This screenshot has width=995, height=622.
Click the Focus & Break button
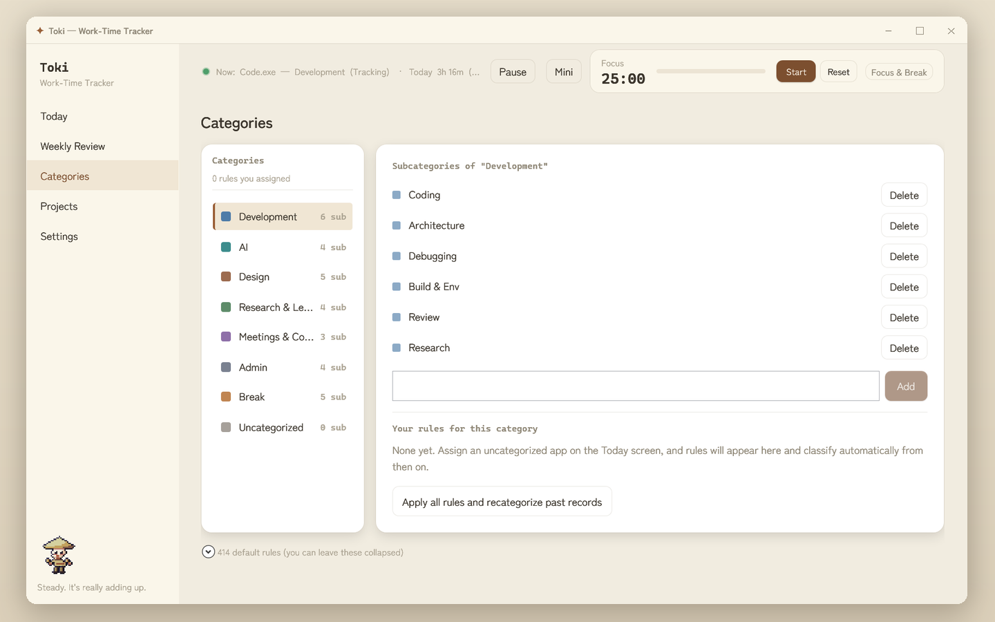click(899, 72)
